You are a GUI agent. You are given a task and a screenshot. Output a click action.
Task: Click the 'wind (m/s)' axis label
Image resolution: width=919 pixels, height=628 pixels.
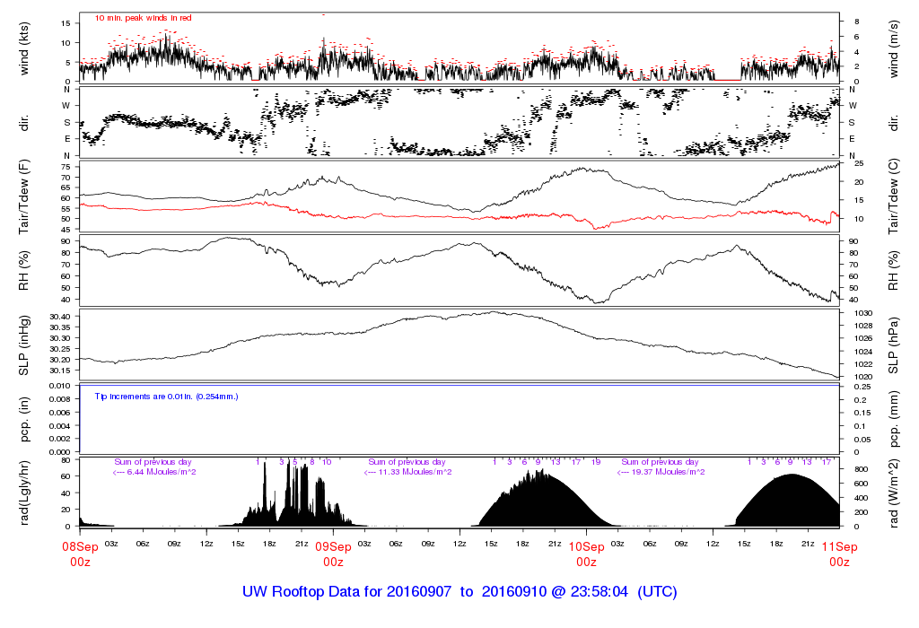[x=893, y=48]
